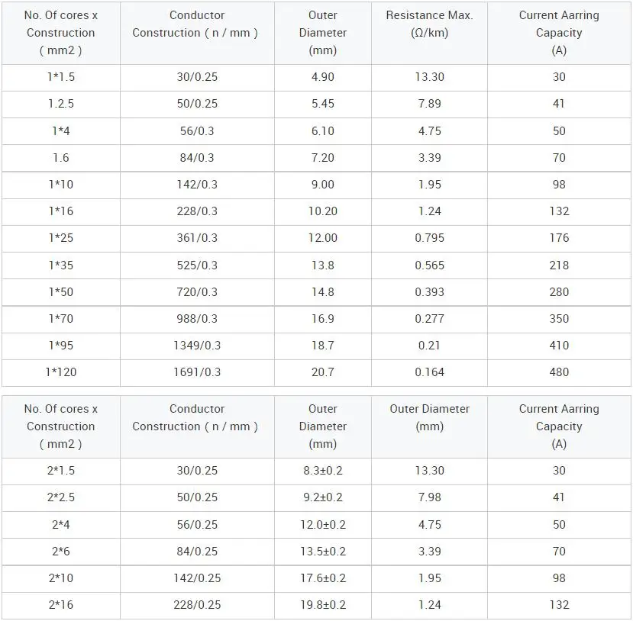Select conductor construction value 1691/0.3
The height and width of the screenshot is (621, 633).
[197, 372]
